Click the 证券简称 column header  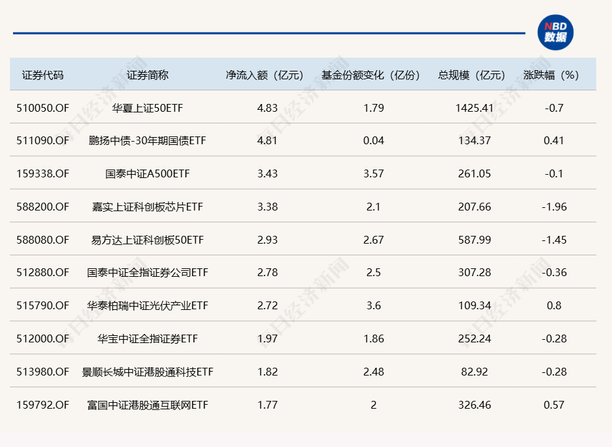(148, 75)
